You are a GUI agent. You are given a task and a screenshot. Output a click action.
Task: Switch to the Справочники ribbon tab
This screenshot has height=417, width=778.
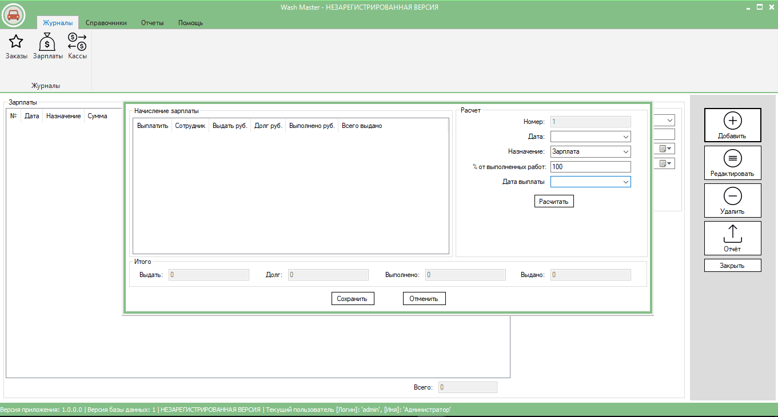click(106, 23)
